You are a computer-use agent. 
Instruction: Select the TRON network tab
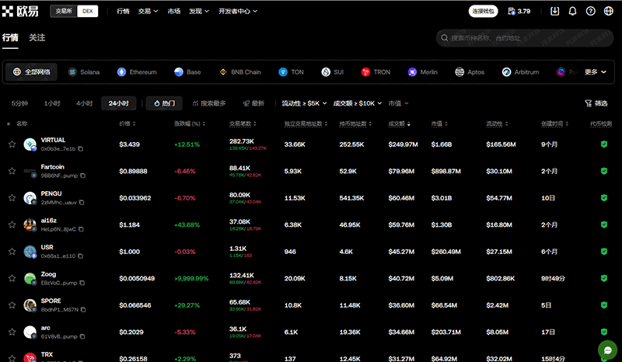coord(376,71)
